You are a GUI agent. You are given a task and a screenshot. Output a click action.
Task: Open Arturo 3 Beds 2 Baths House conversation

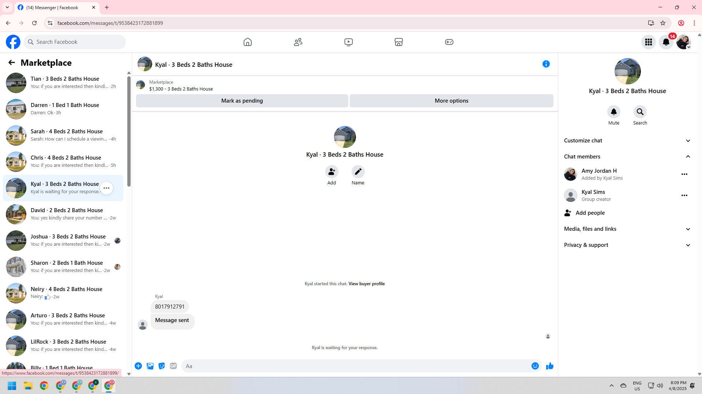click(x=63, y=320)
